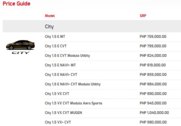Image resolution: width=181 pixels, height=126 pixels.
Task: Choose City 1.5 E CVT Modulo Utility
Action: click(x=67, y=56)
